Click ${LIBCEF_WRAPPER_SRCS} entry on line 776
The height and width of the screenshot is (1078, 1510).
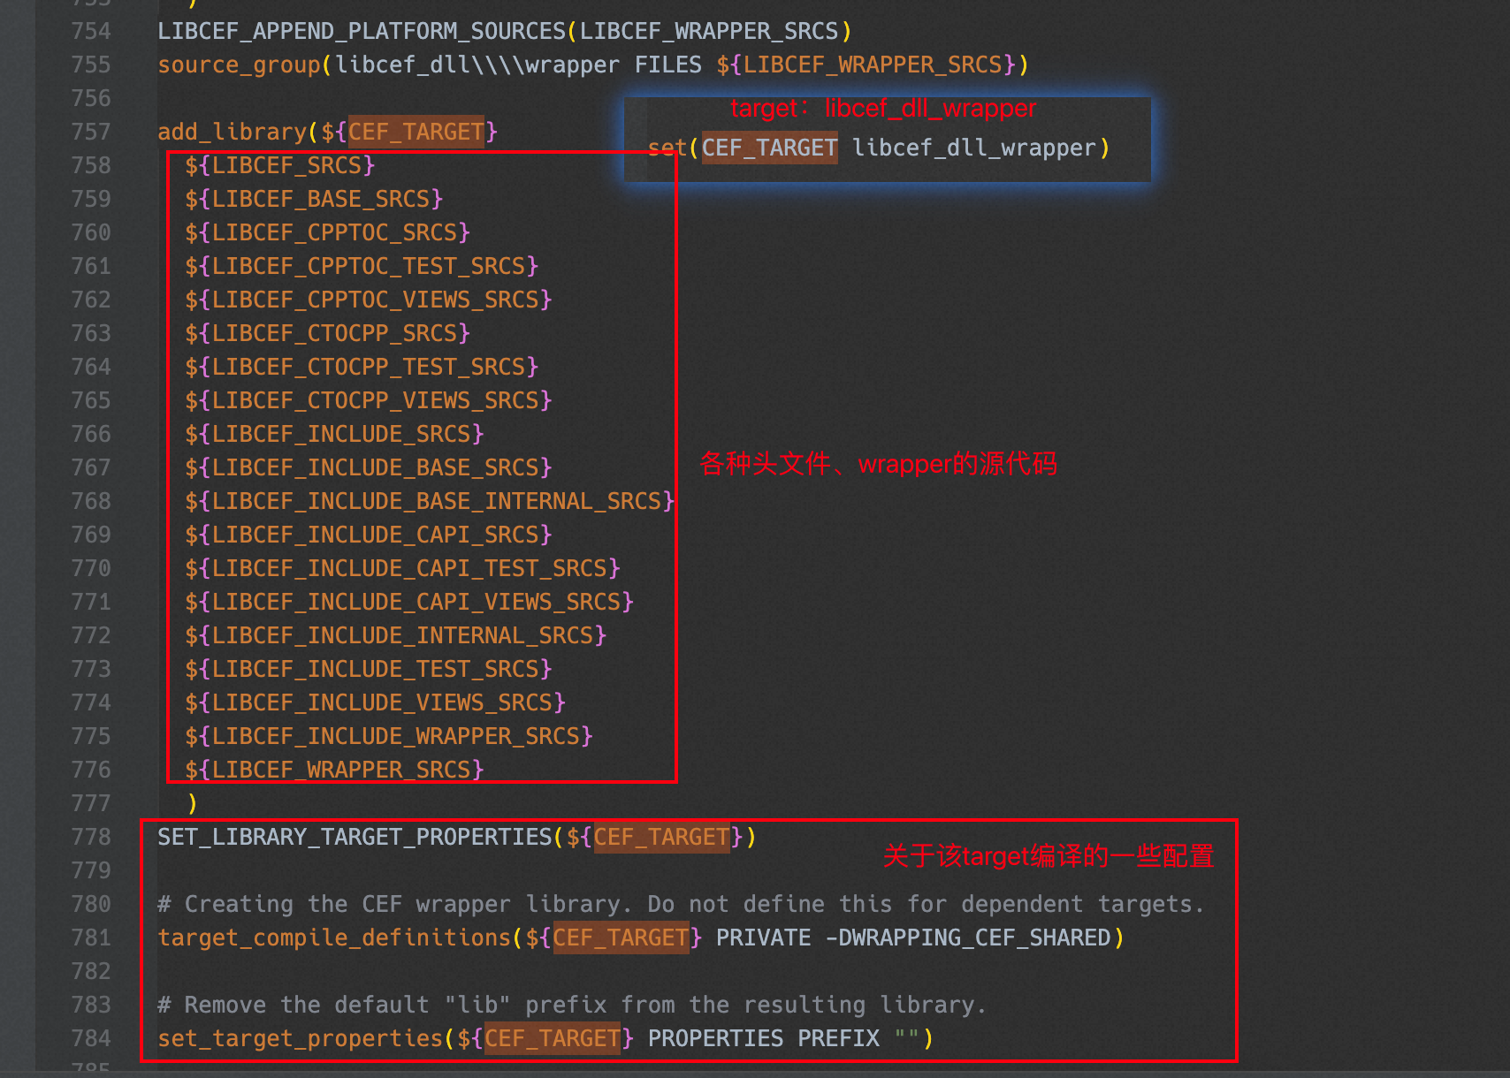pos(334,770)
